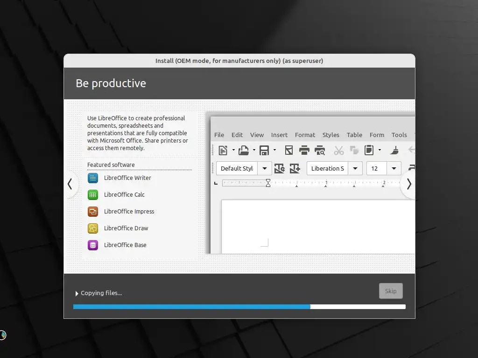Open the Styles menu in Writer preview
Image resolution: width=478 pixels, height=358 pixels.
coord(331,135)
